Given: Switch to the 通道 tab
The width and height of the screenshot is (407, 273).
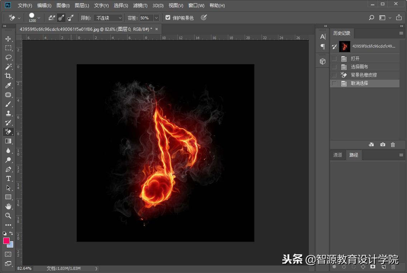Looking at the screenshot, I should pos(337,155).
